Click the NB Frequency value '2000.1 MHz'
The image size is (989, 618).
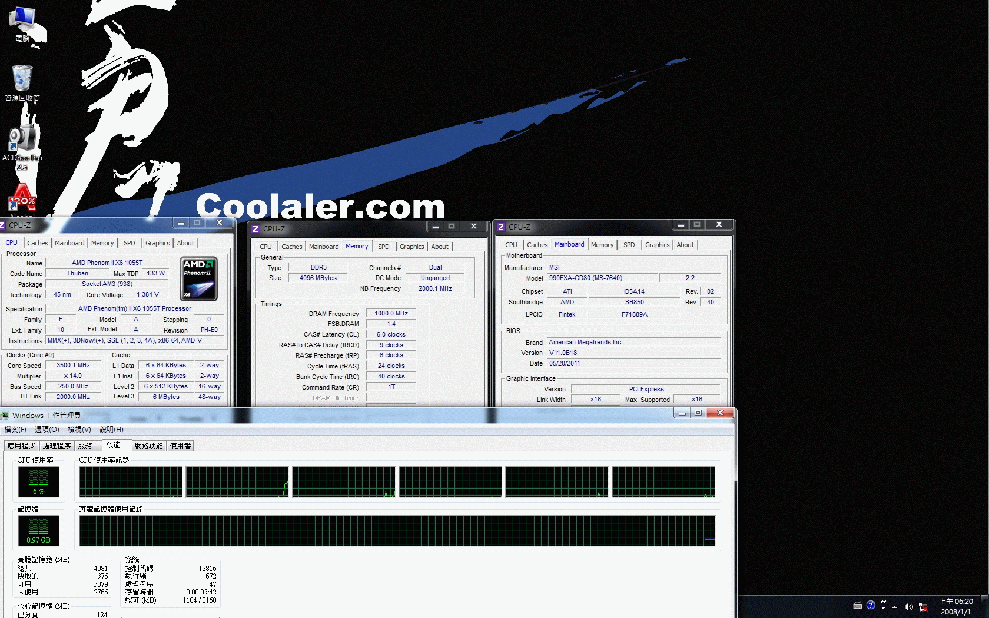pyautogui.click(x=435, y=289)
